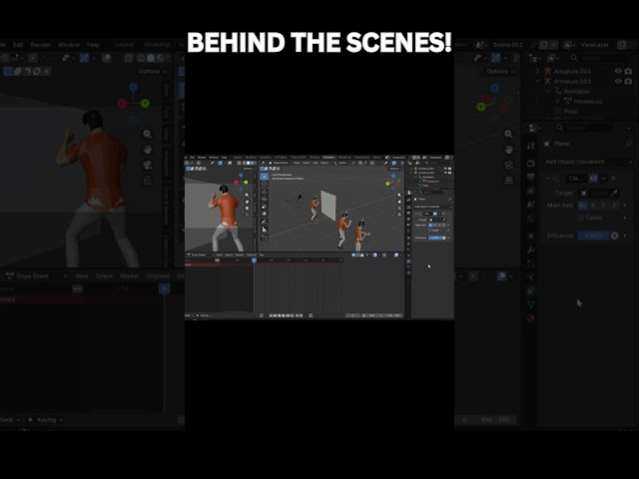Open Marker menu in dimmed backdrop dope sheet
The height and width of the screenshot is (479, 639).
130,276
